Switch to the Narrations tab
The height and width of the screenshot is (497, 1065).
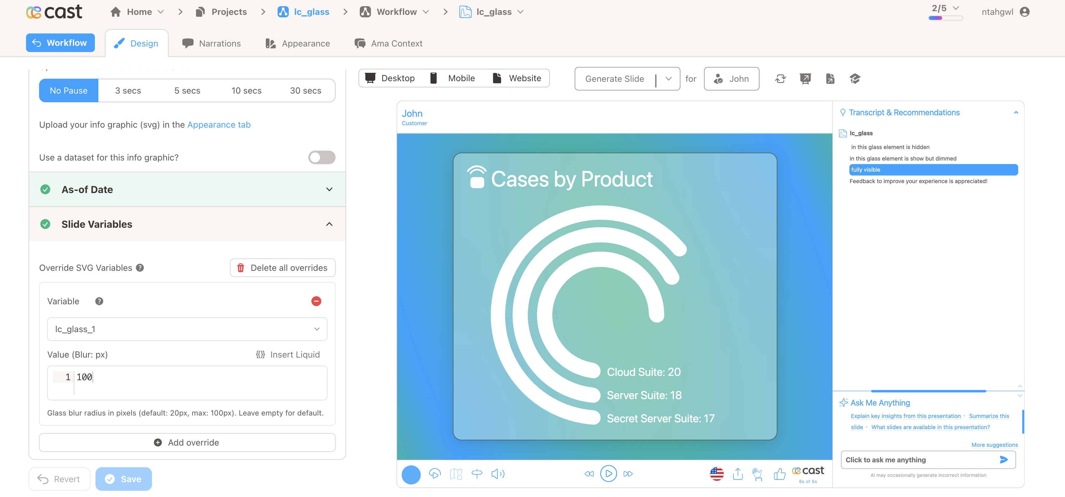[212, 43]
